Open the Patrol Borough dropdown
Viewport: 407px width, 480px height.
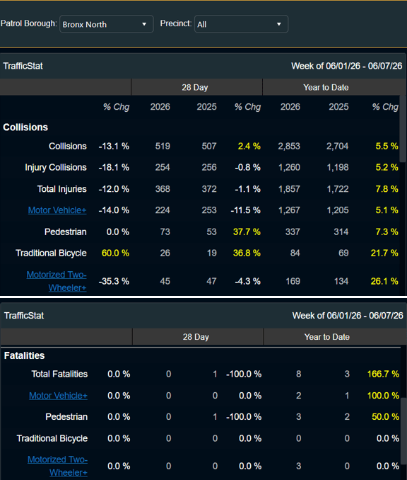(106, 24)
